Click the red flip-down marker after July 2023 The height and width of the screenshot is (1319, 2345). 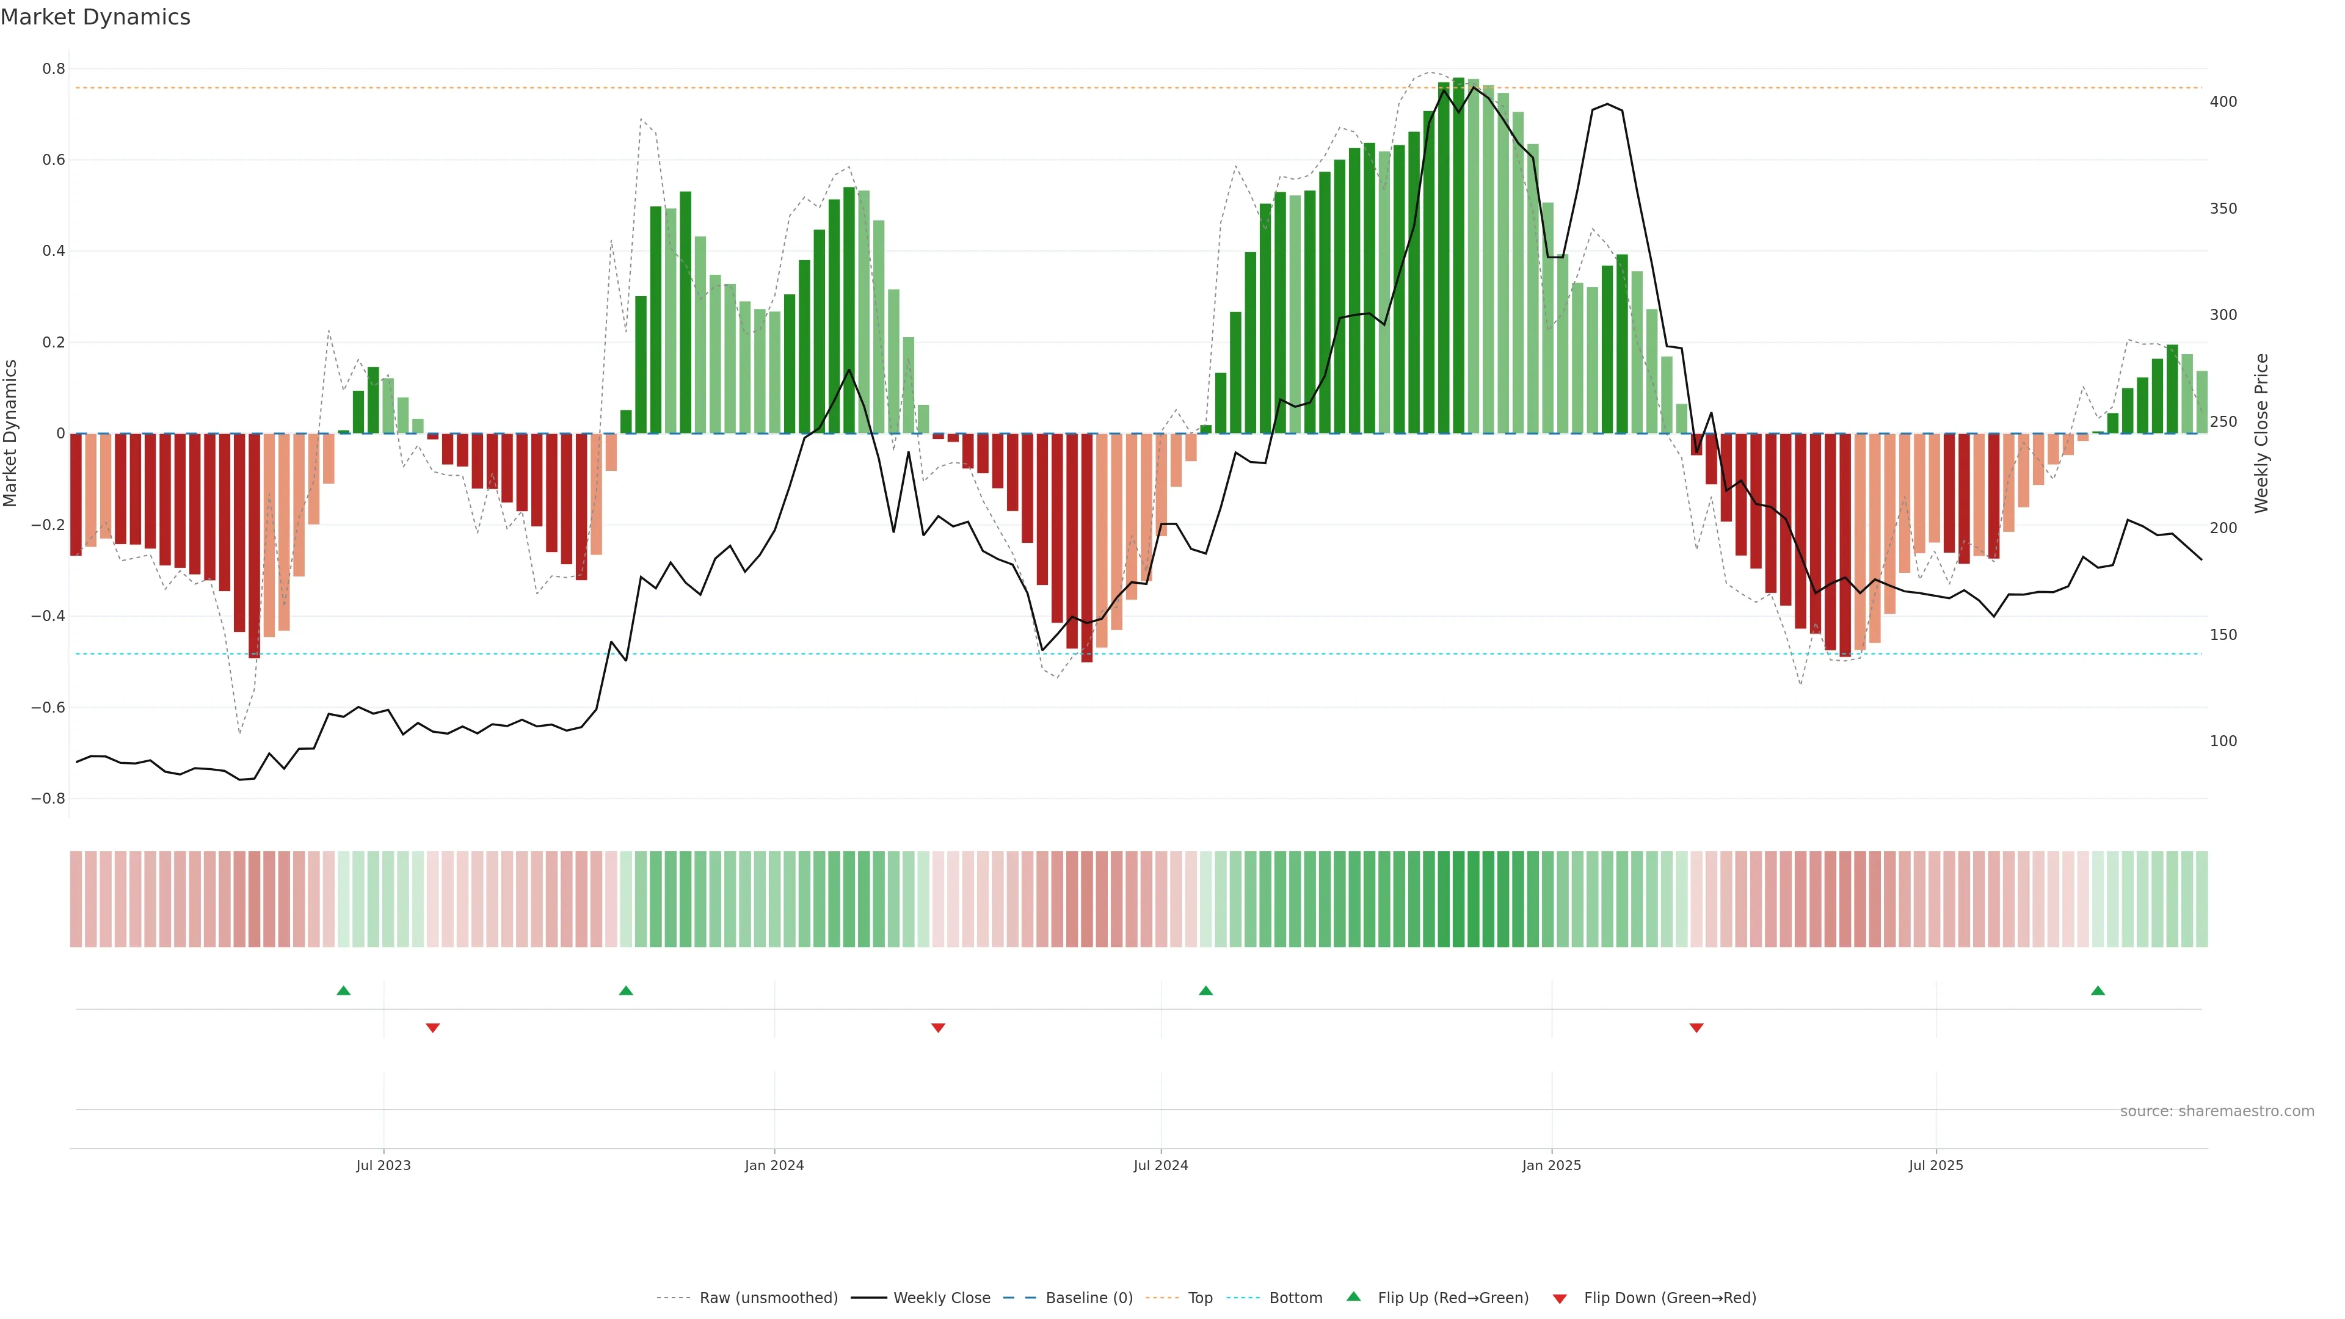point(432,1028)
